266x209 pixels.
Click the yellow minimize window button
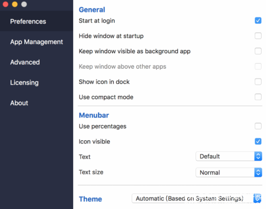pos(15,4)
